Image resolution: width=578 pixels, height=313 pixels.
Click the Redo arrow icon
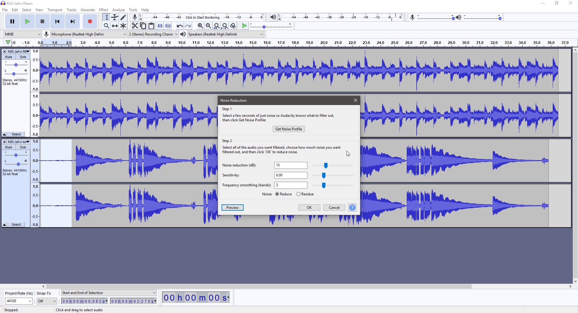tap(188, 26)
